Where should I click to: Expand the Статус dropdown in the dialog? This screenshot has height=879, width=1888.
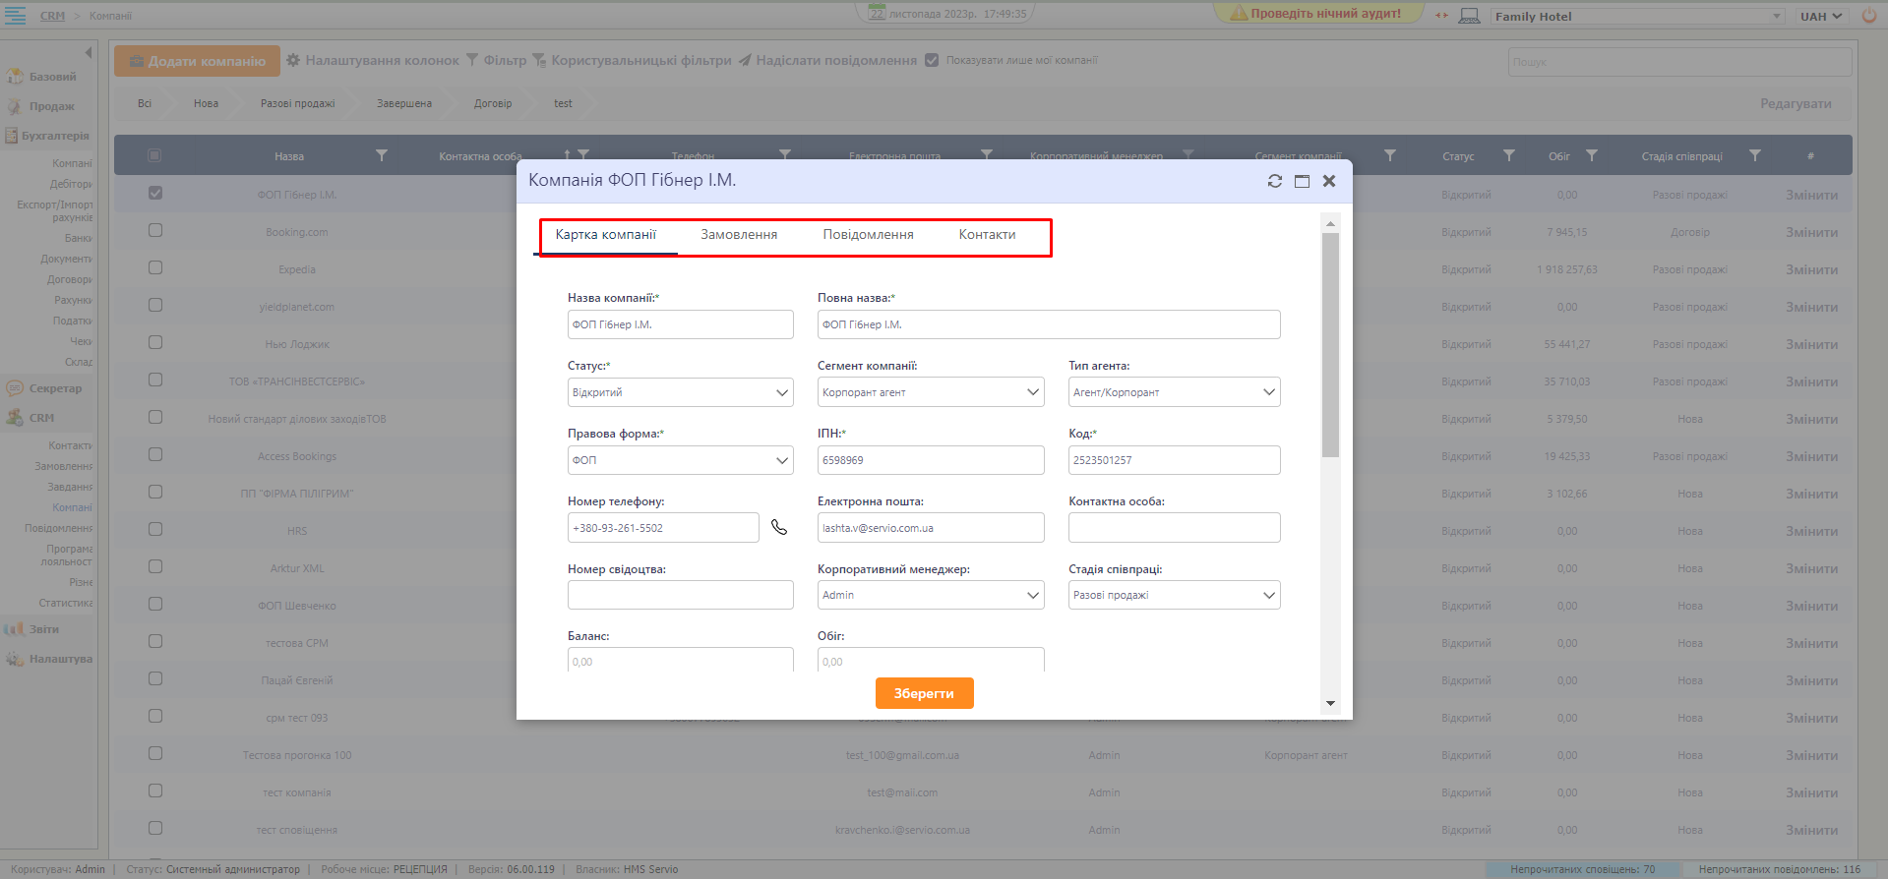point(680,392)
